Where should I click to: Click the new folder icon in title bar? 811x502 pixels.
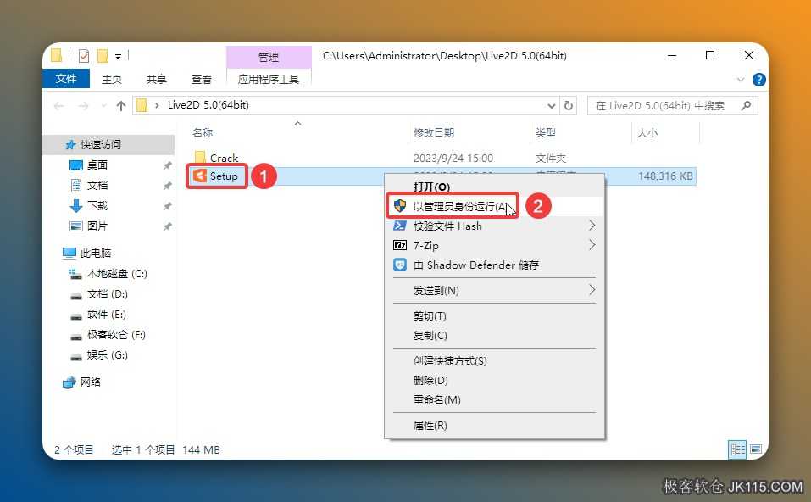[x=103, y=55]
